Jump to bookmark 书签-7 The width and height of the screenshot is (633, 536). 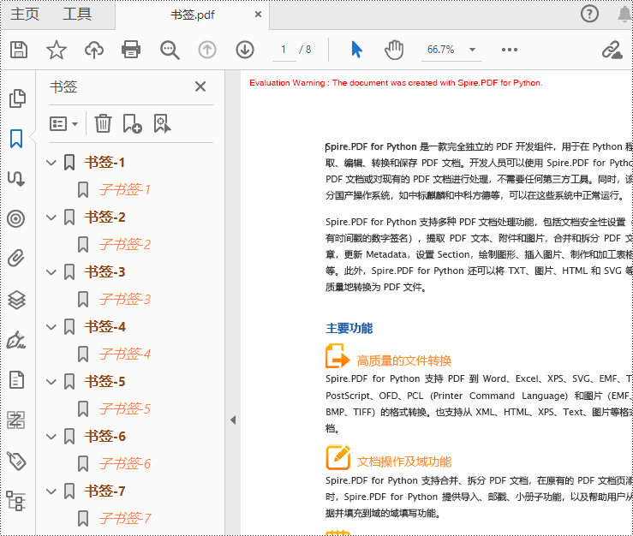click(105, 491)
